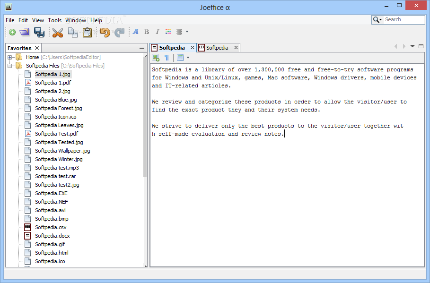
Task: Copy with the duplicate pages icon
Action: (x=73, y=32)
